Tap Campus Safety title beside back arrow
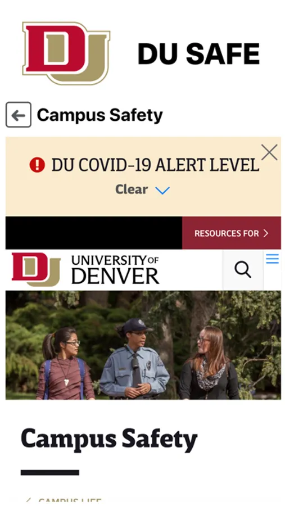The height and width of the screenshot is (506, 285). 99,115
